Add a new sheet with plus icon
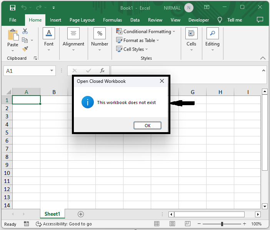 (81, 214)
